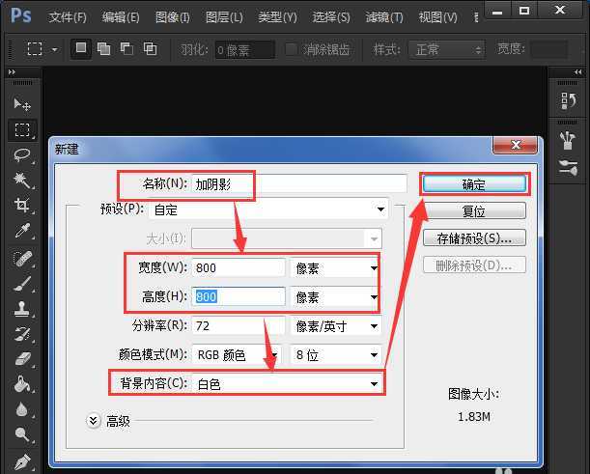Enable Intersect with selection mode
Viewport: 590px width, 474px height.
[150, 48]
